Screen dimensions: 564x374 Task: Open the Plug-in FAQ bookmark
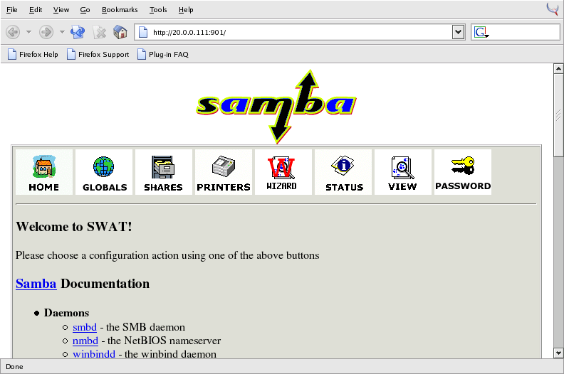coord(163,54)
